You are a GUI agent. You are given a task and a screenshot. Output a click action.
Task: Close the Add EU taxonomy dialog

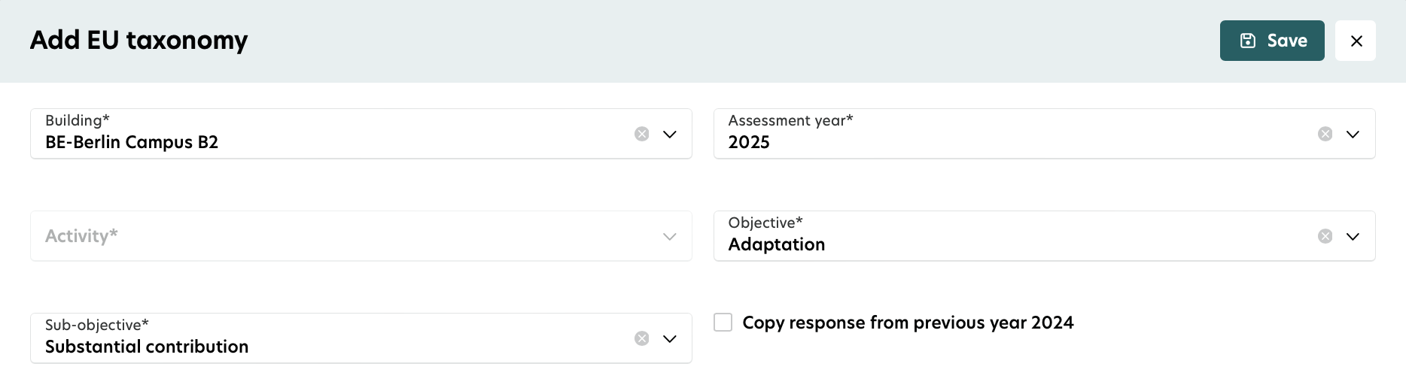tap(1356, 41)
